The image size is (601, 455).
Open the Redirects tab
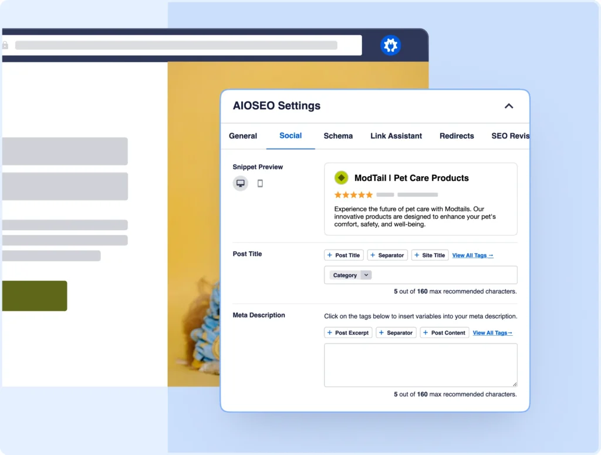(x=457, y=136)
